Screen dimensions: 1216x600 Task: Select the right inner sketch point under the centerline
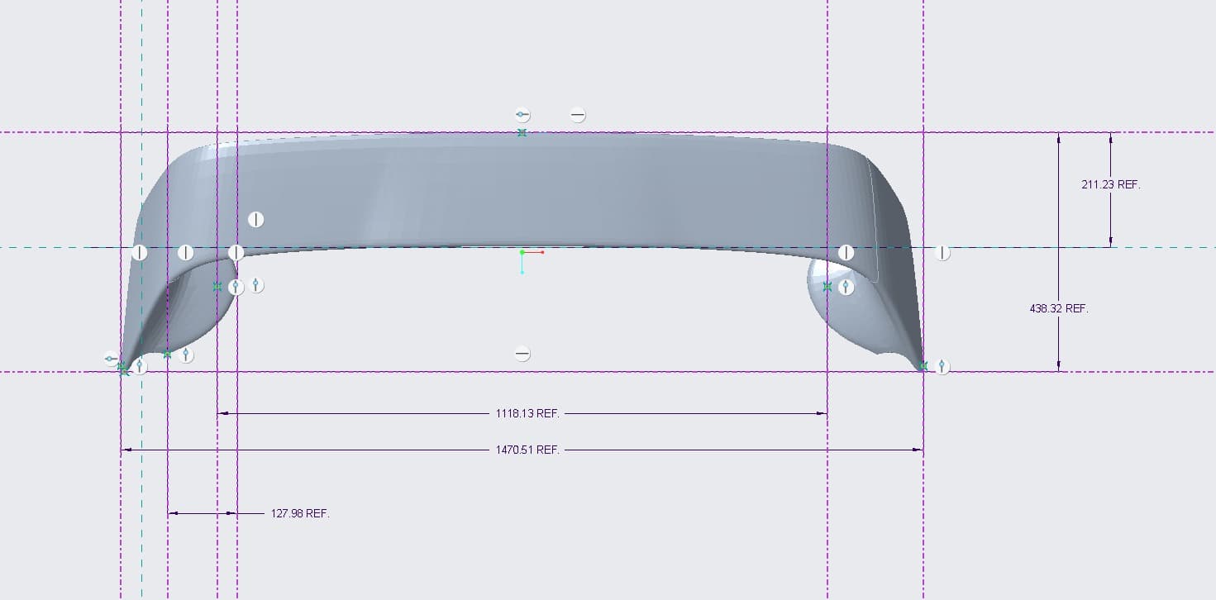(827, 287)
